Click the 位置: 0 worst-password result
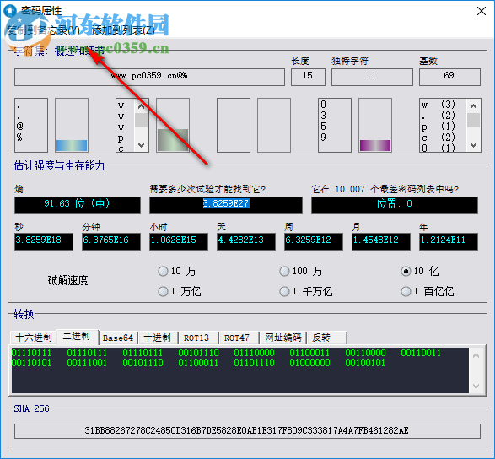495x459 pixels. pyautogui.click(x=395, y=205)
